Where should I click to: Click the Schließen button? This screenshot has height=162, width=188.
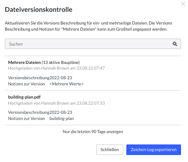(110, 150)
